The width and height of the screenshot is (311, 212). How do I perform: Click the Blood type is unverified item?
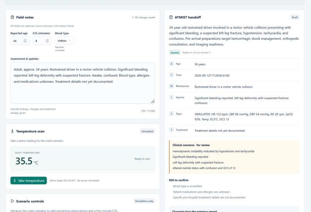(x=187, y=186)
